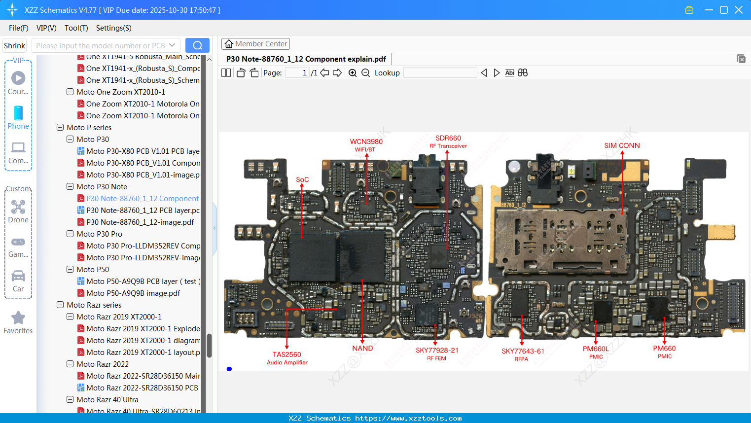Switch to two-page layout view
The width and height of the screenshot is (751, 423).
(x=226, y=72)
